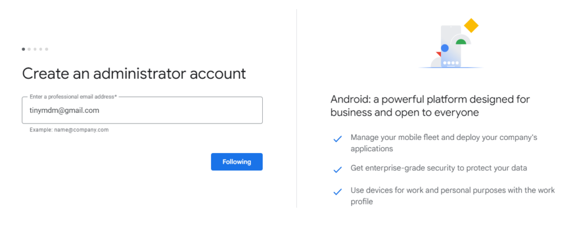Click checkmark beside Manage your mobile fleet
This screenshot has width=581, height=230.
pos(337,139)
